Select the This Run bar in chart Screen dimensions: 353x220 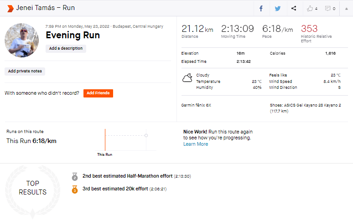tap(105, 140)
